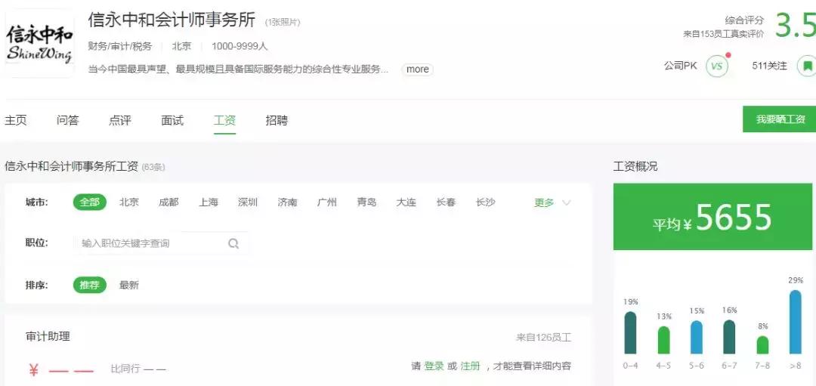
Task: Click the 注册 link
Action: tap(471, 366)
